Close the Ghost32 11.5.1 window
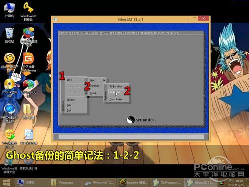The height and width of the screenshot is (187, 249). coord(204,18)
